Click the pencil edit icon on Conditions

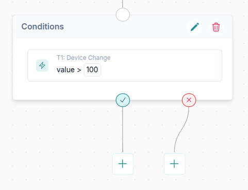tap(195, 27)
